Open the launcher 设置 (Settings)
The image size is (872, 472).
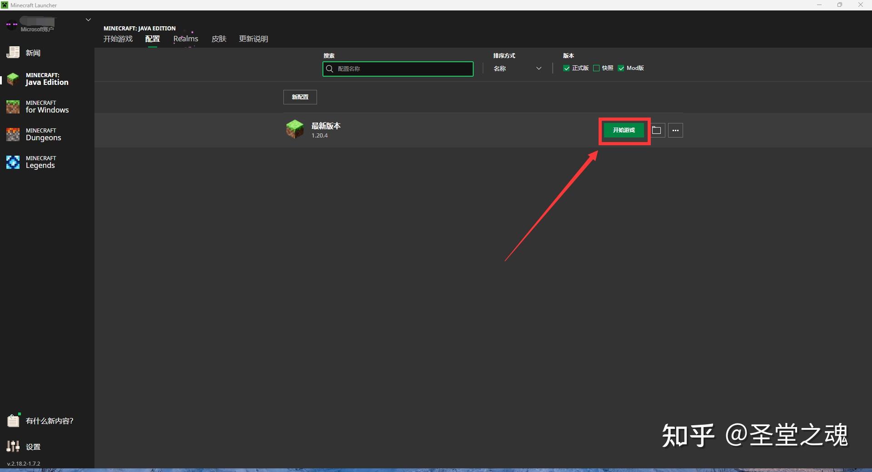(33, 447)
